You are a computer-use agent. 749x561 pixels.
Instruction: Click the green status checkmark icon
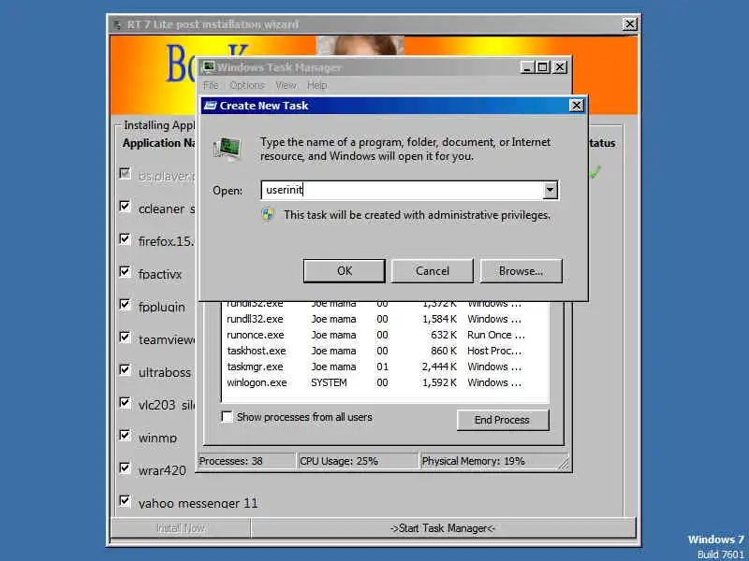[x=595, y=172]
